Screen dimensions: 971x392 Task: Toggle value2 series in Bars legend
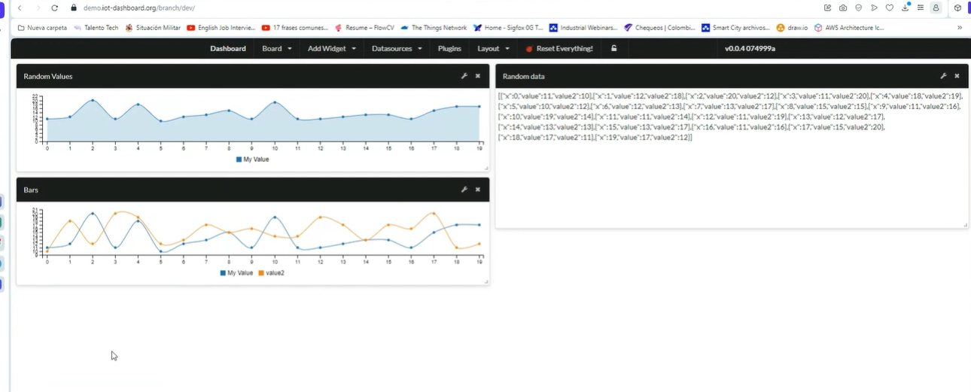[271, 273]
